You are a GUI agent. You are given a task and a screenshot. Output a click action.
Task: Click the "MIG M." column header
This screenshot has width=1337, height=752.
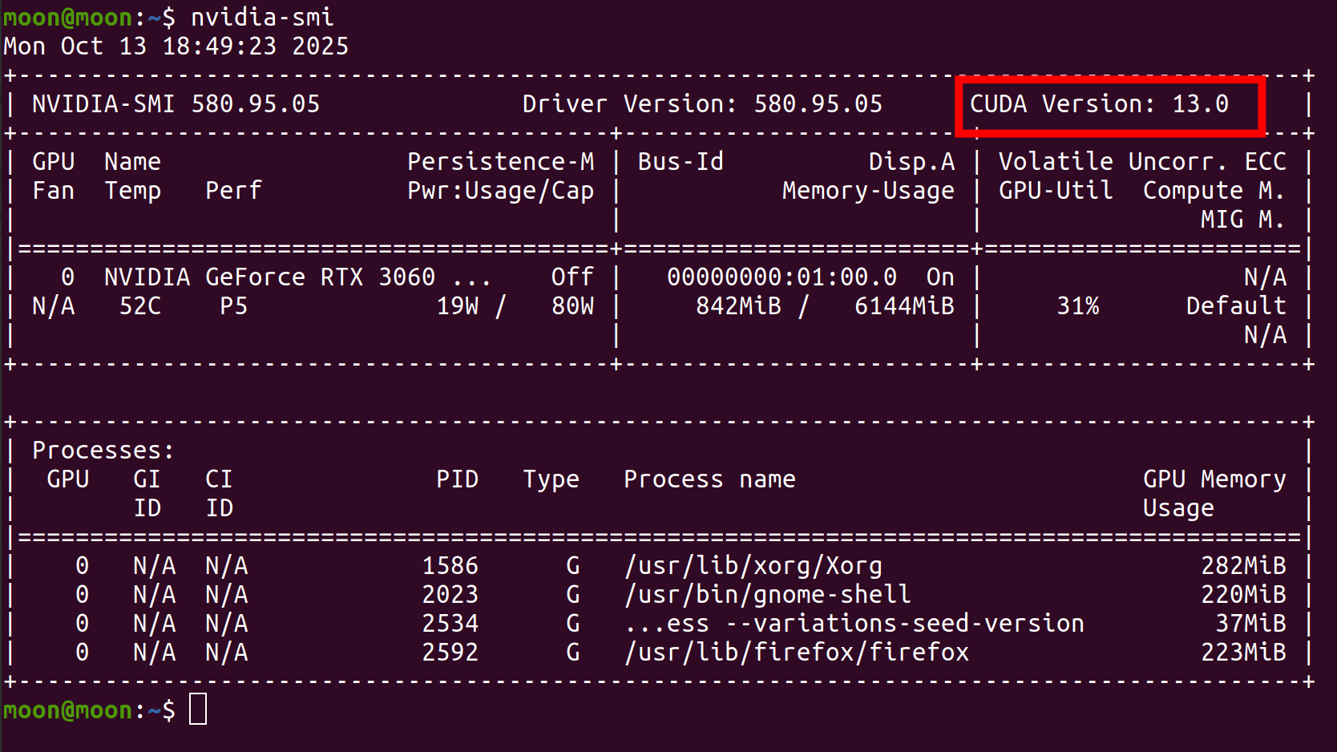(x=1243, y=220)
